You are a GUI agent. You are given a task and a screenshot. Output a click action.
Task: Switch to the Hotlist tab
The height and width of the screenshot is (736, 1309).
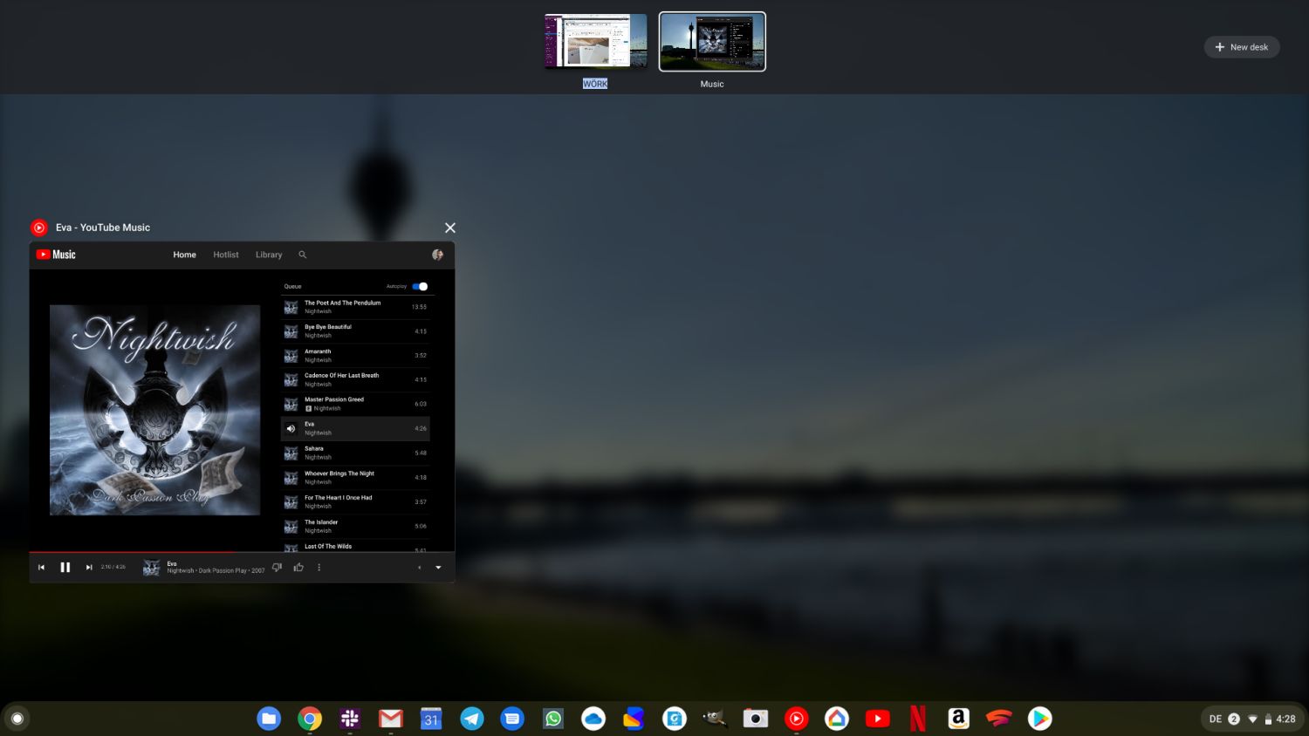click(226, 255)
